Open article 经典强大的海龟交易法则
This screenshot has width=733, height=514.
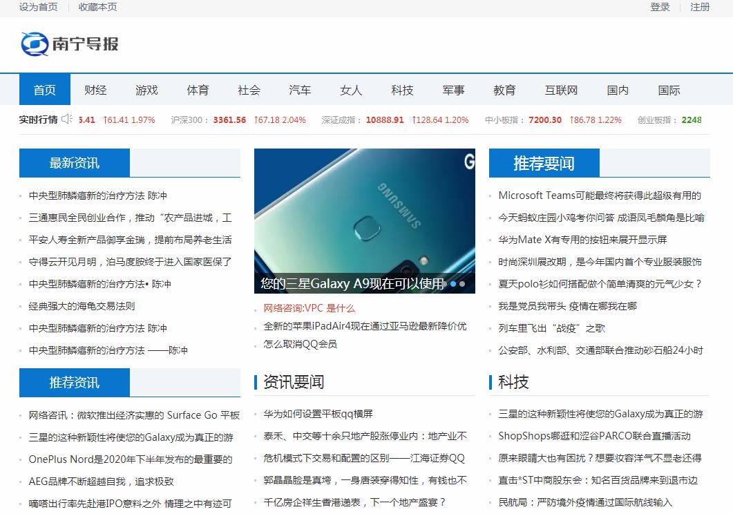coord(82,306)
